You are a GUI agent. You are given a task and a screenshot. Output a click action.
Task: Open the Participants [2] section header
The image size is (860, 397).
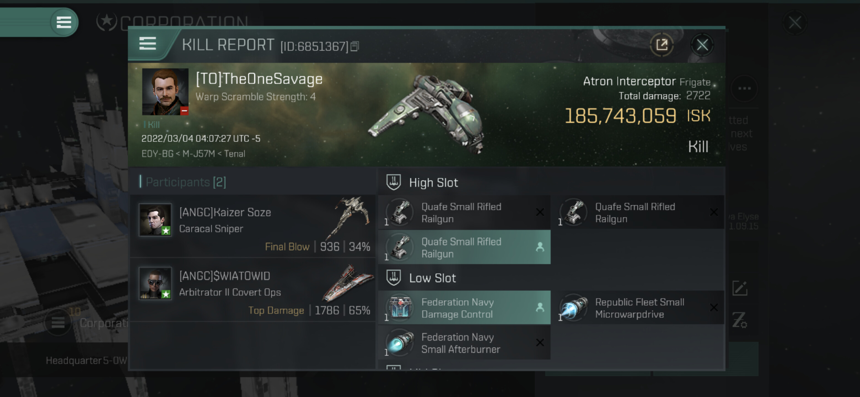pos(186,182)
